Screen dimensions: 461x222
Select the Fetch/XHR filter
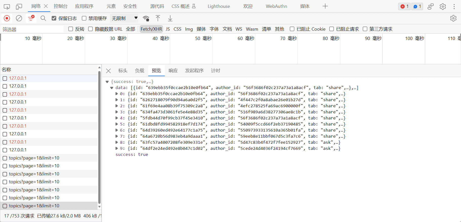pos(151,29)
